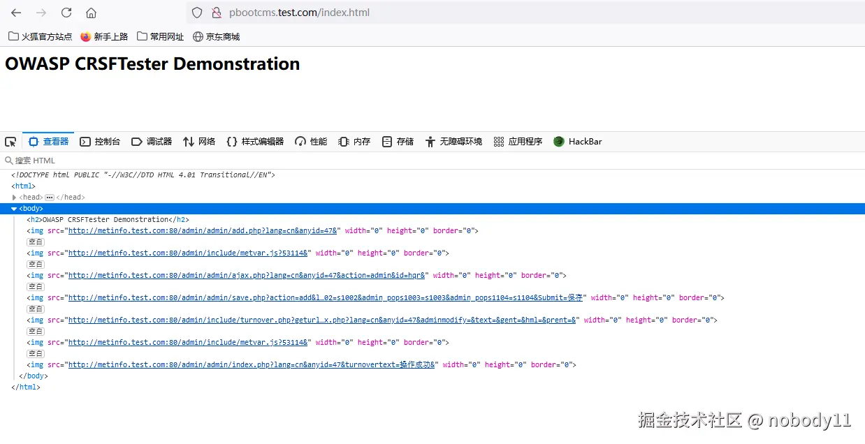This screenshot has height=444, width=865.
Task: Activate the element picker tool icon
Action: coord(10,142)
